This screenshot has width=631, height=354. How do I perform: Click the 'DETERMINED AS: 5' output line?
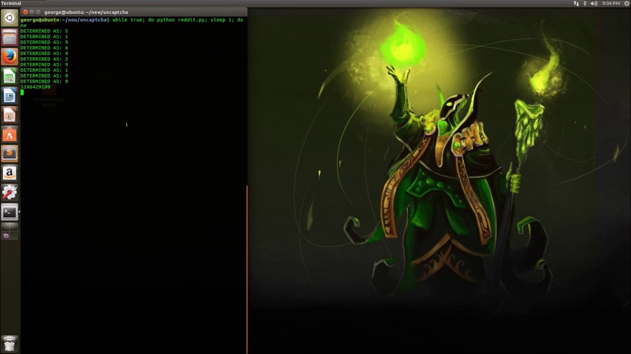(44, 31)
